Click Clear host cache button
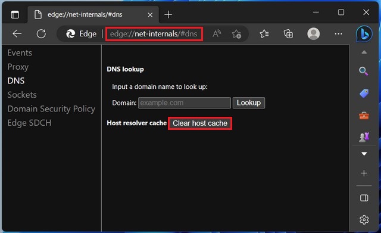This screenshot has height=233, width=381. pyautogui.click(x=200, y=123)
